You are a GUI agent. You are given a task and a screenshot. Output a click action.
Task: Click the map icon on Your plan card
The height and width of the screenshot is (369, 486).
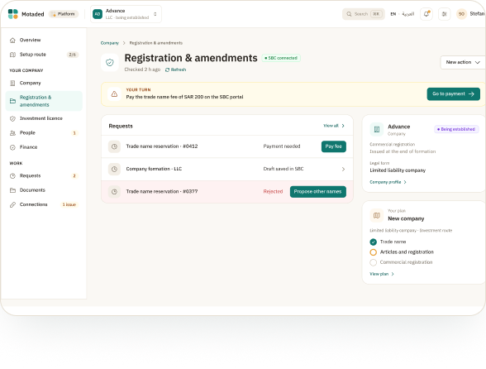(x=377, y=215)
